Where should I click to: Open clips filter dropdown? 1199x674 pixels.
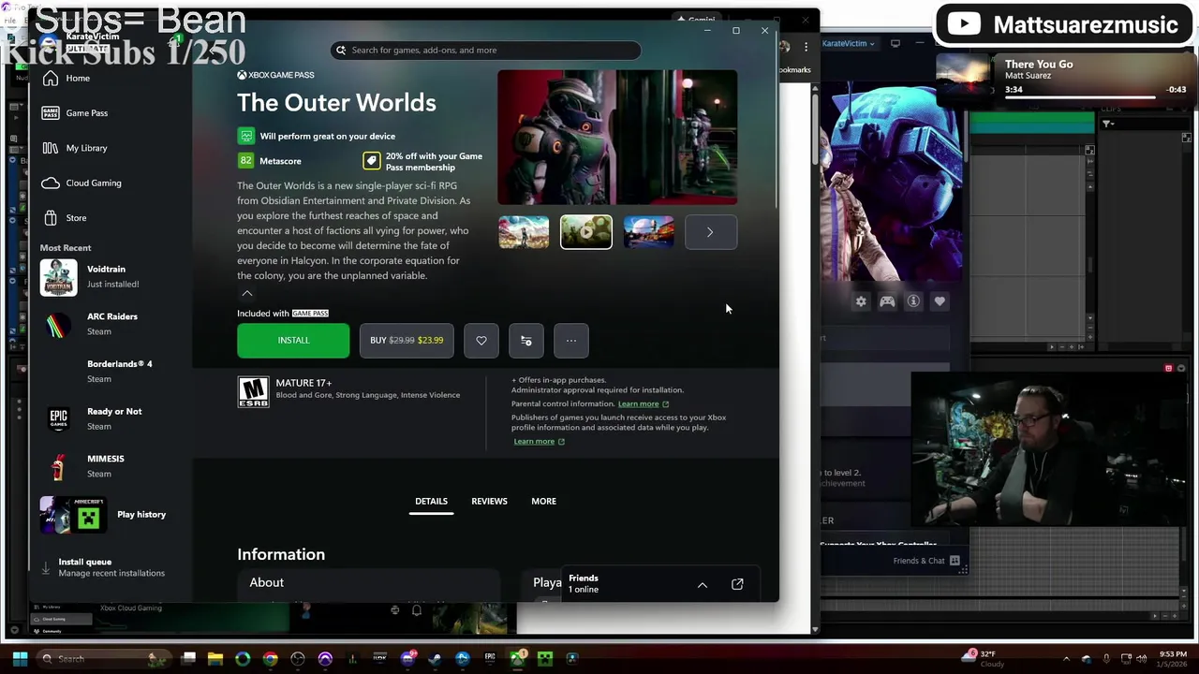[x=1107, y=124]
